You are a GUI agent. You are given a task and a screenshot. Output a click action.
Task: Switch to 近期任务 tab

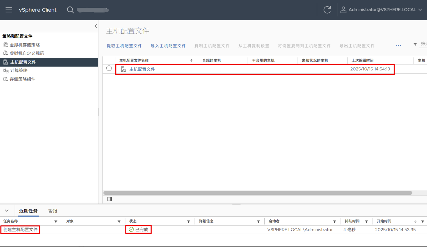pyautogui.click(x=28, y=211)
